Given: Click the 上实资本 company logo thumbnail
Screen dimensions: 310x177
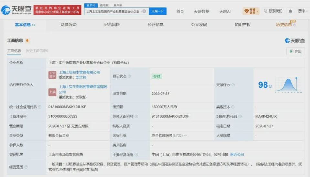Looking at the screenshot, I should click(x=52, y=75).
